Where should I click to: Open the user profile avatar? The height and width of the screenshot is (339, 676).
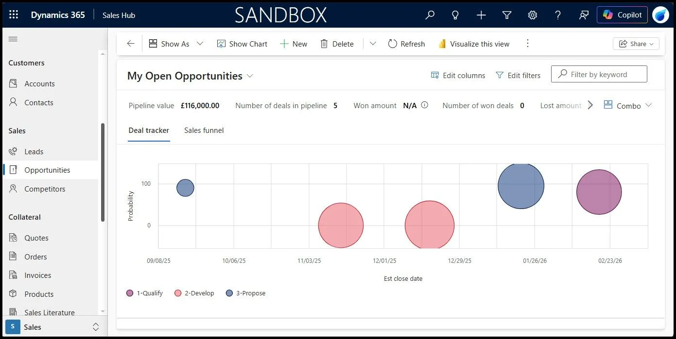point(661,15)
